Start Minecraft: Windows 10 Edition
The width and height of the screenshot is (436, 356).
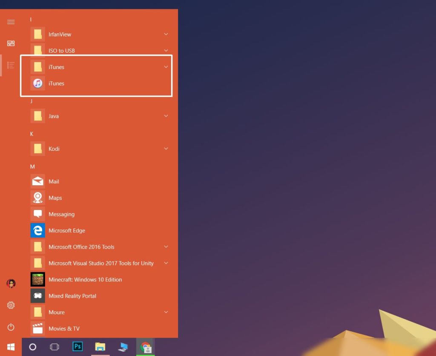coord(85,279)
